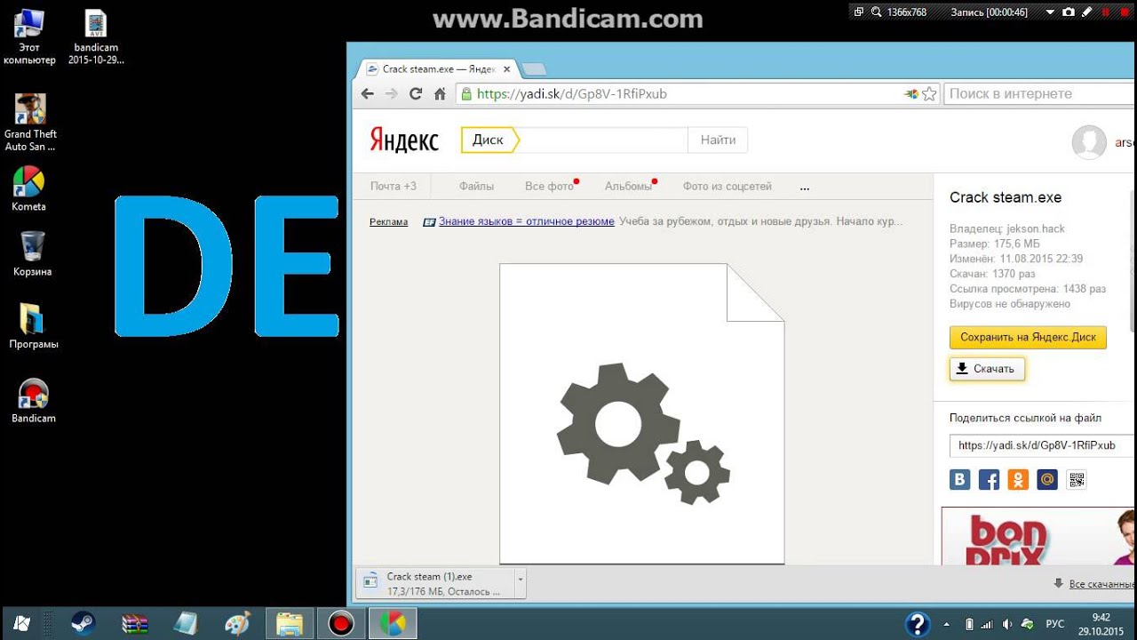
Task: Open Steam from the taskbar
Action: click(x=84, y=624)
